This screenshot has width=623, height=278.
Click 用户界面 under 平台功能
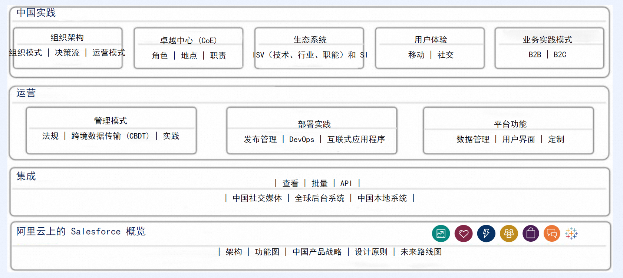519,139
